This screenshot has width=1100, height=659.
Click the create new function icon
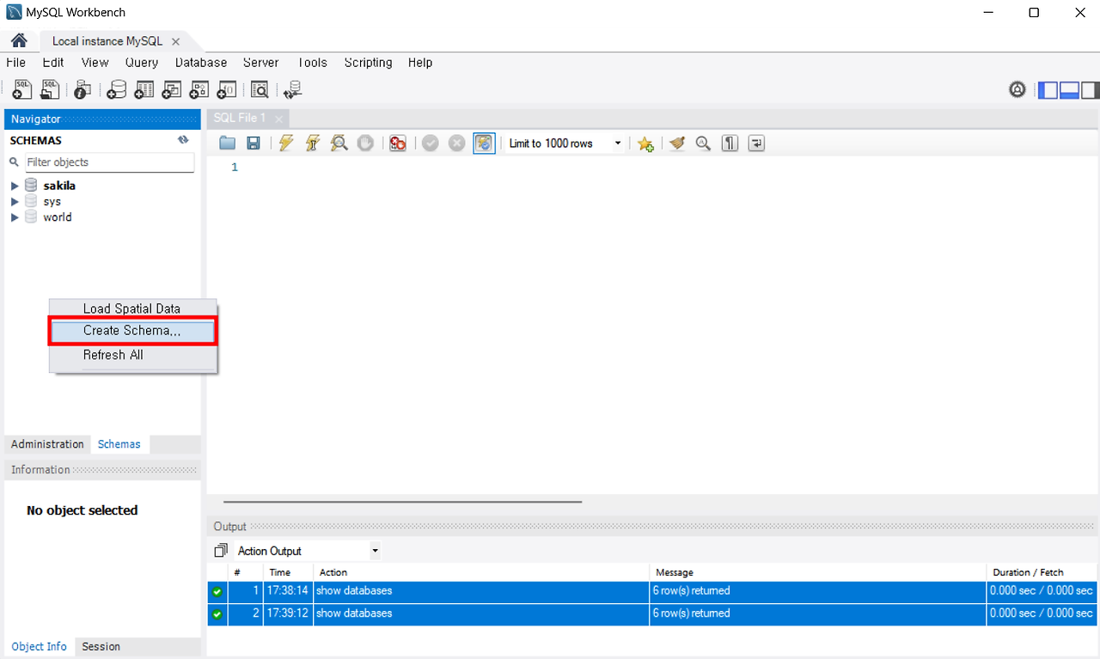(227, 89)
